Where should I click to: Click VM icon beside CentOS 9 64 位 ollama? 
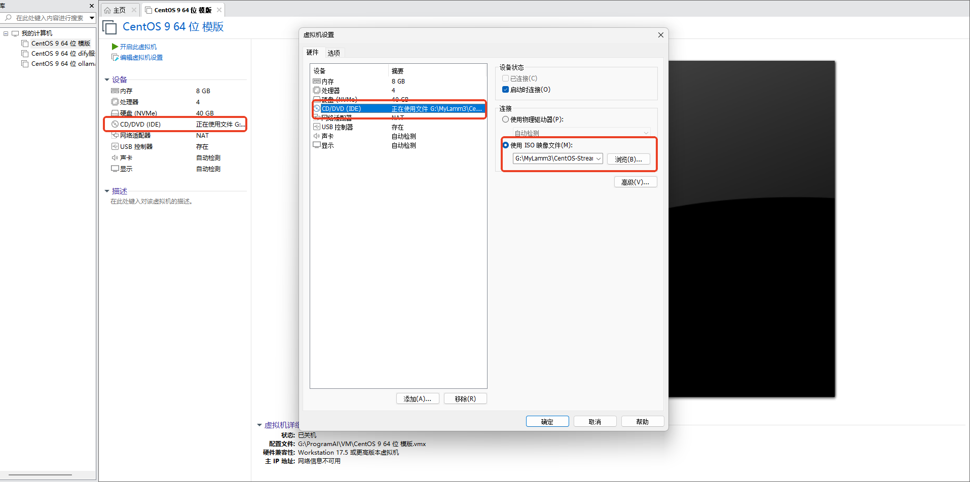(x=25, y=64)
